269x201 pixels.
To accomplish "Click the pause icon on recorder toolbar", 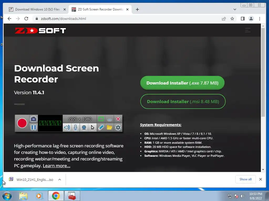I will pyautogui.click(x=33, y=127).
